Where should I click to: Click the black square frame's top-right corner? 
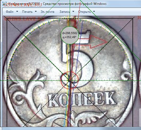(x=133, y=19)
